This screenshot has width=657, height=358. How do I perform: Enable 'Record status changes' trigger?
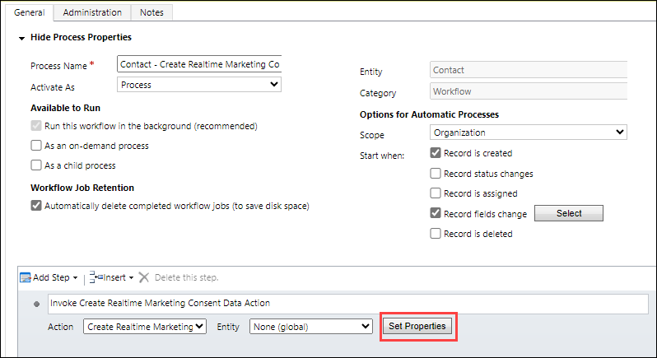[436, 174]
